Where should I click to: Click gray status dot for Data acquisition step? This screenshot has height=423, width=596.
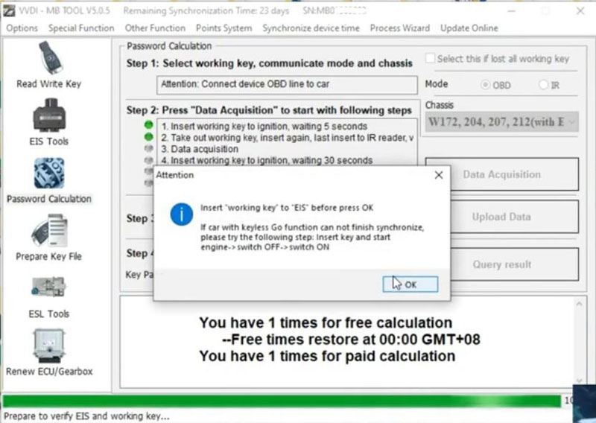point(148,149)
